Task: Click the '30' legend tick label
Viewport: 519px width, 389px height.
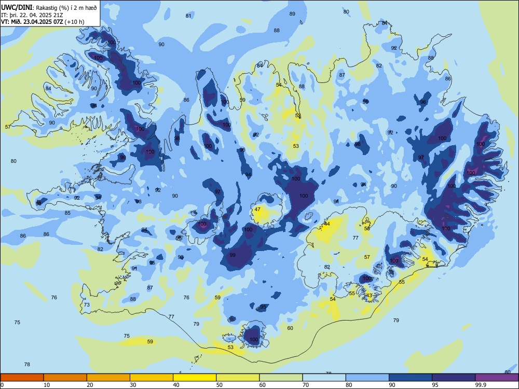Action: (x=133, y=385)
